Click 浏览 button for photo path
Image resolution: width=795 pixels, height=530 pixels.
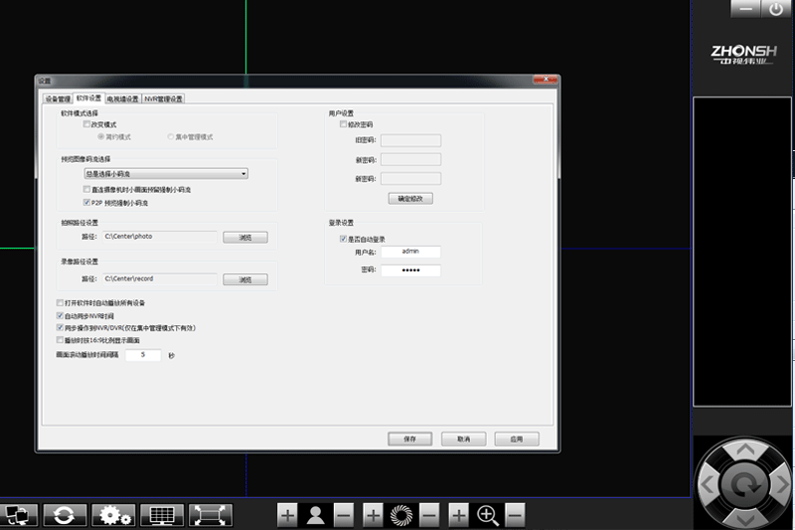pyautogui.click(x=245, y=238)
